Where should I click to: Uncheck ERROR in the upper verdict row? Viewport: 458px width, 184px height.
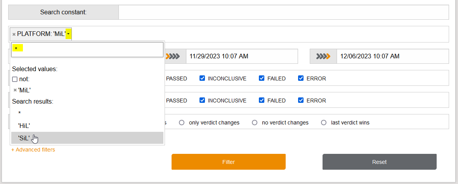[301, 78]
